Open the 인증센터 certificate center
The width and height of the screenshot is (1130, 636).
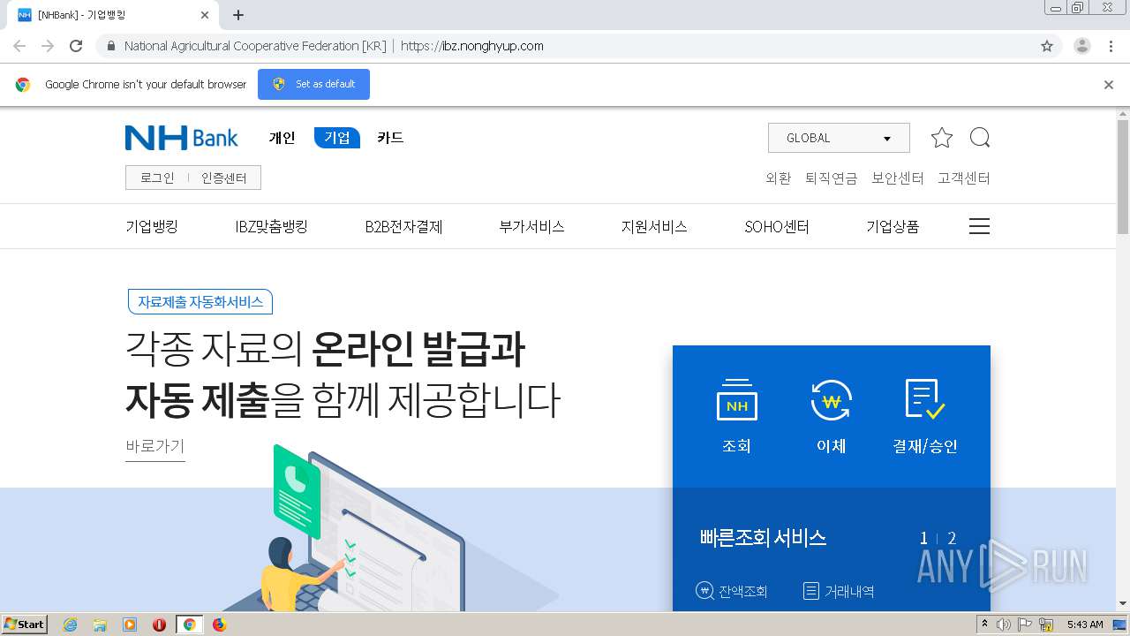click(x=224, y=178)
